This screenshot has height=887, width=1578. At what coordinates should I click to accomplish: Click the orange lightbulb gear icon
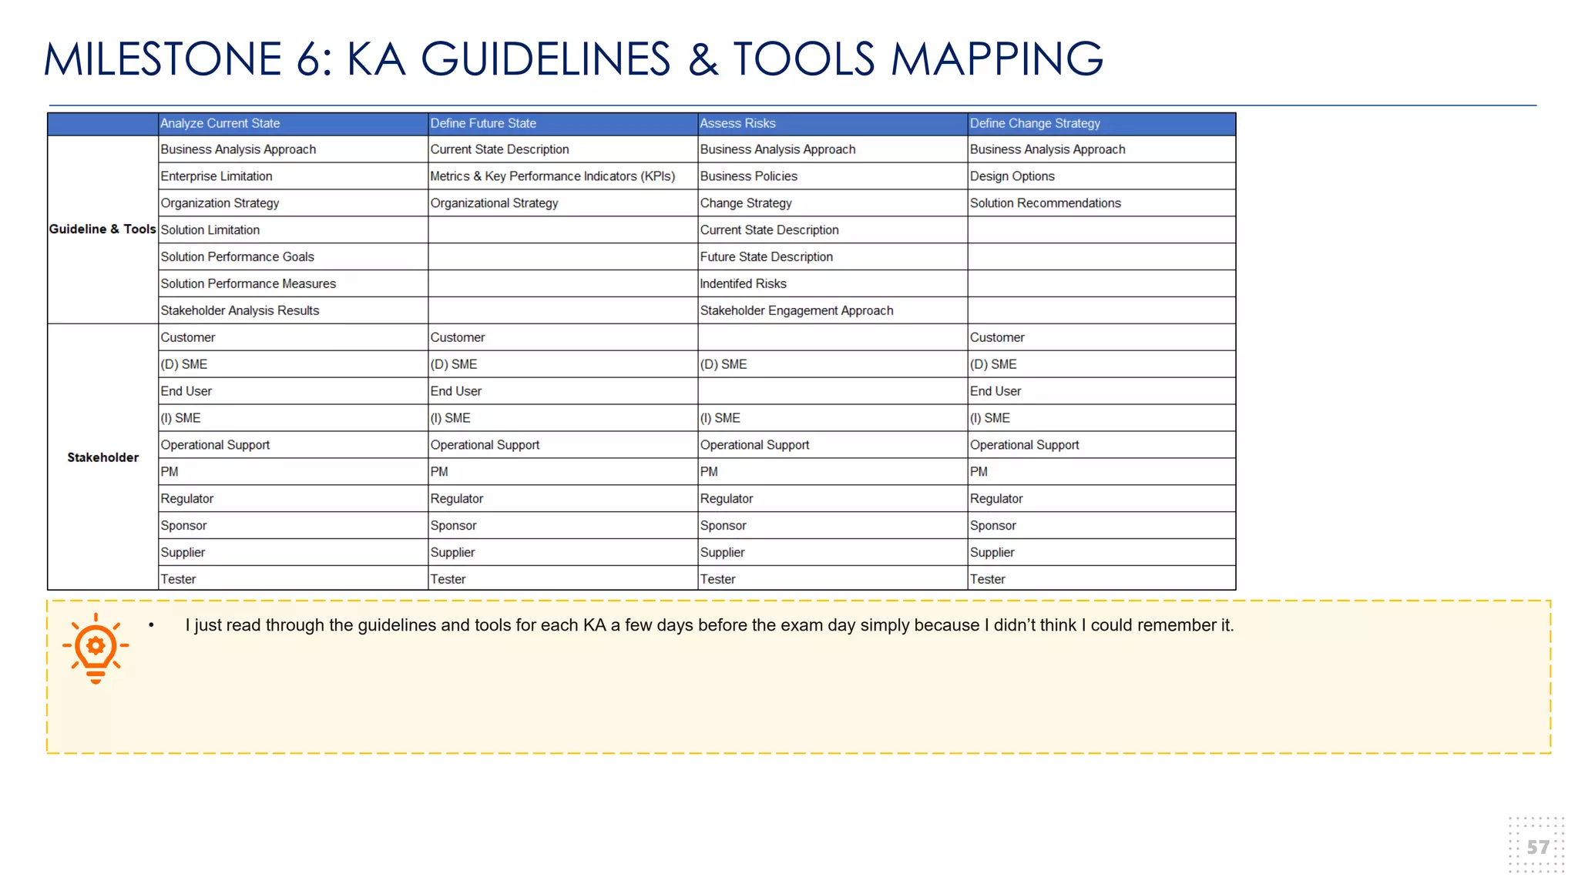coord(96,648)
